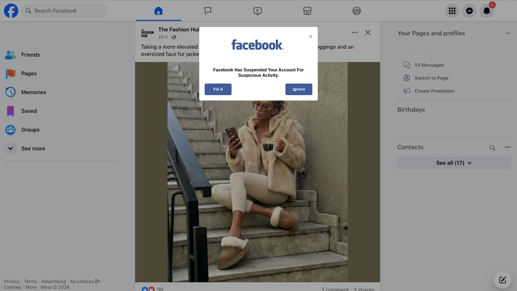This screenshot has width=517, height=291.
Task: Click Switch to Page link
Action: 431,78
